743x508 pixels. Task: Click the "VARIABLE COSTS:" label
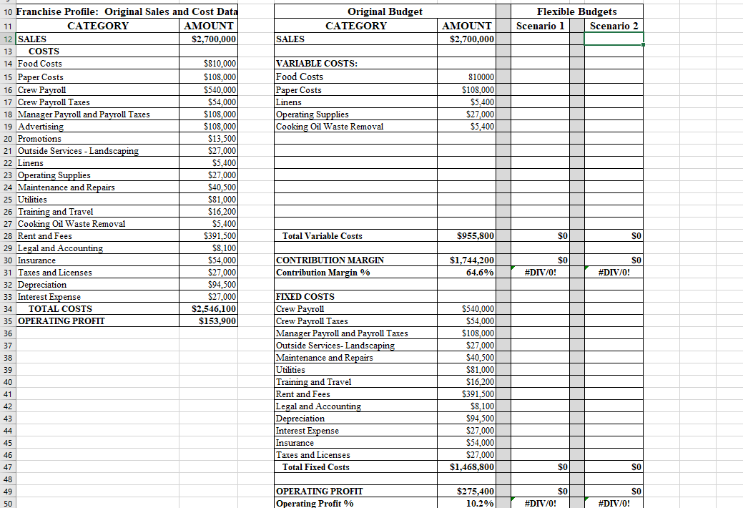[x=317, y=64]
